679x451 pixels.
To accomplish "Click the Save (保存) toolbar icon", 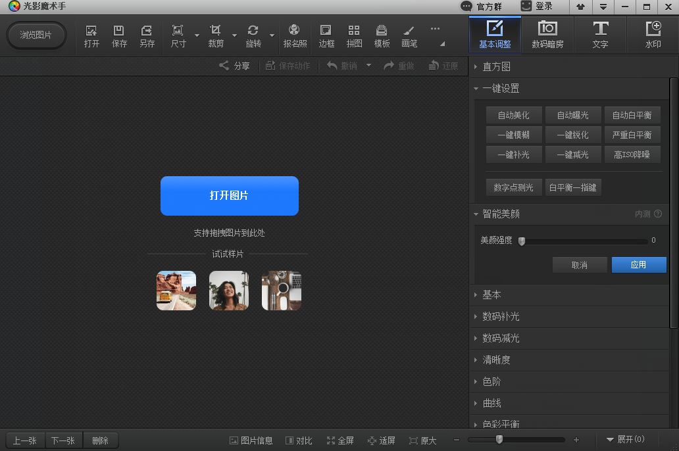I will (x=119, y=36).
